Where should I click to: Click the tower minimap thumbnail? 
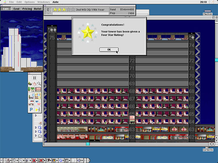click(x=22, y=41)
